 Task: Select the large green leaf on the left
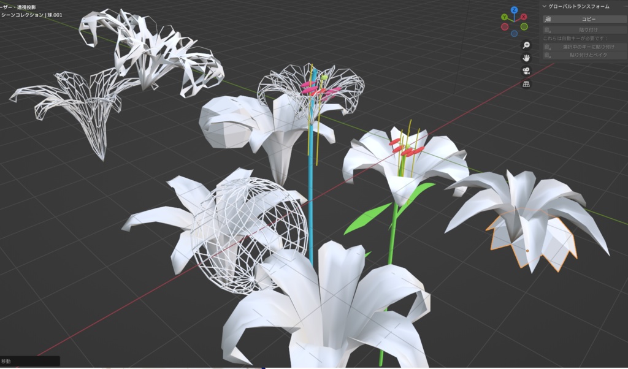(367, 218)
